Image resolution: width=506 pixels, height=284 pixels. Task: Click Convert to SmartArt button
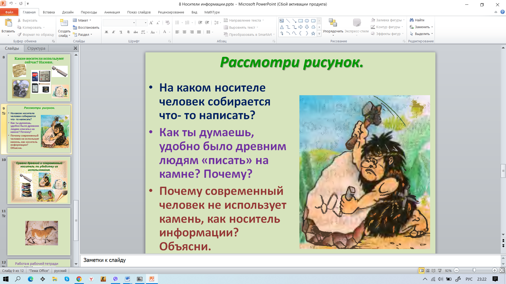pyautogui.click(x=249, y=34)
